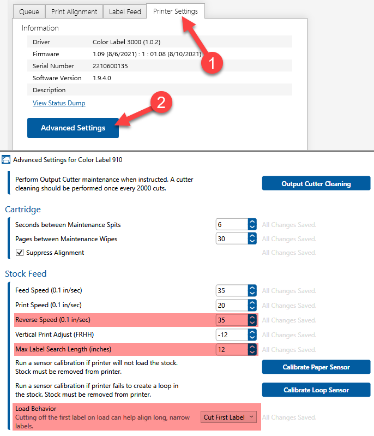Viewport: 374px width, 436px height.
Task: Click the View Status Dump link
Action: pyautogui.click(x=59, y=103)
